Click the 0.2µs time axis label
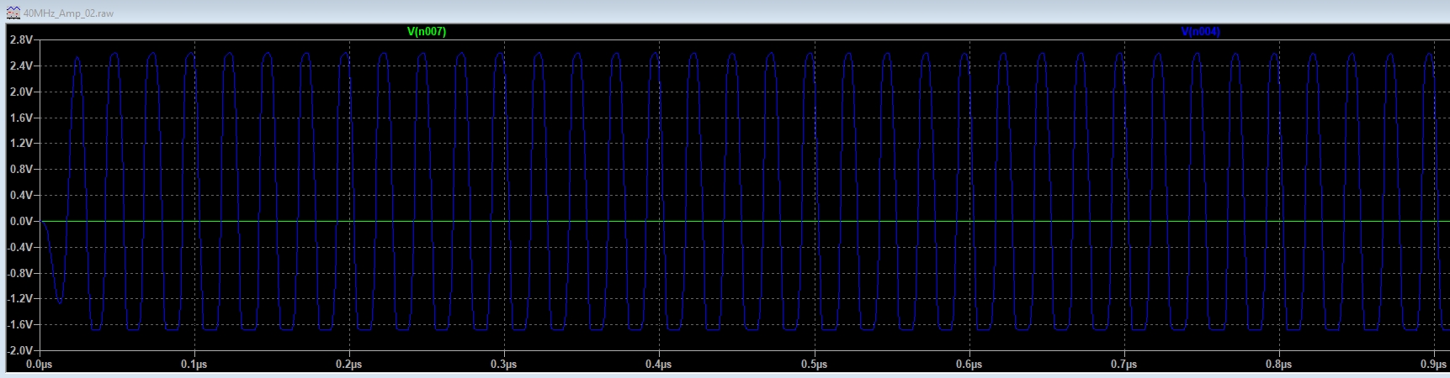The height and width of the screenshot is (378, 1450). point(349,365)
